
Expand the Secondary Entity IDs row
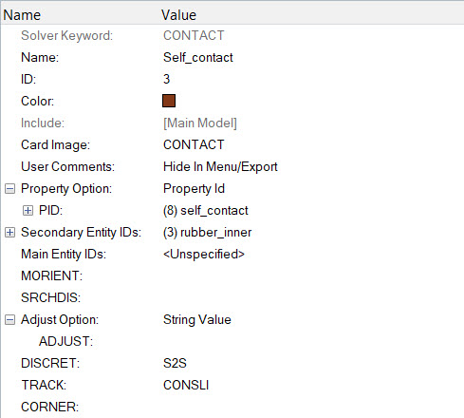point(9,233)
